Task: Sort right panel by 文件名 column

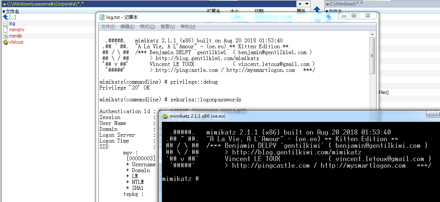Action: pos(334,11)
